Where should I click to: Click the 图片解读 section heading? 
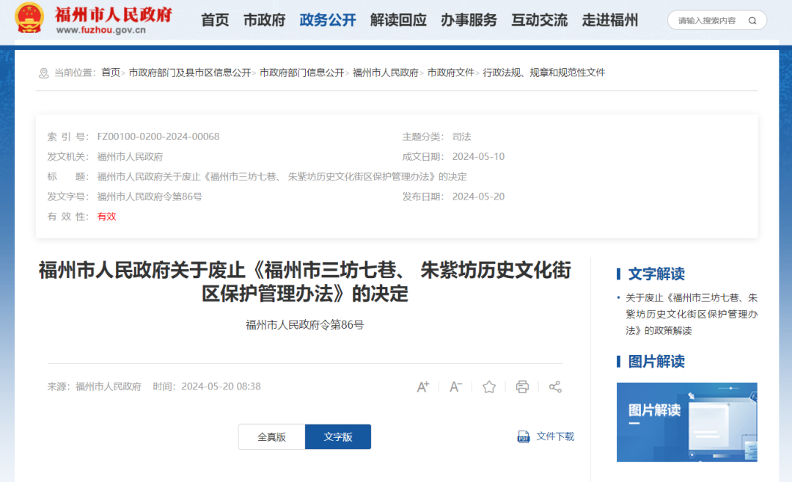coord(656,362)
